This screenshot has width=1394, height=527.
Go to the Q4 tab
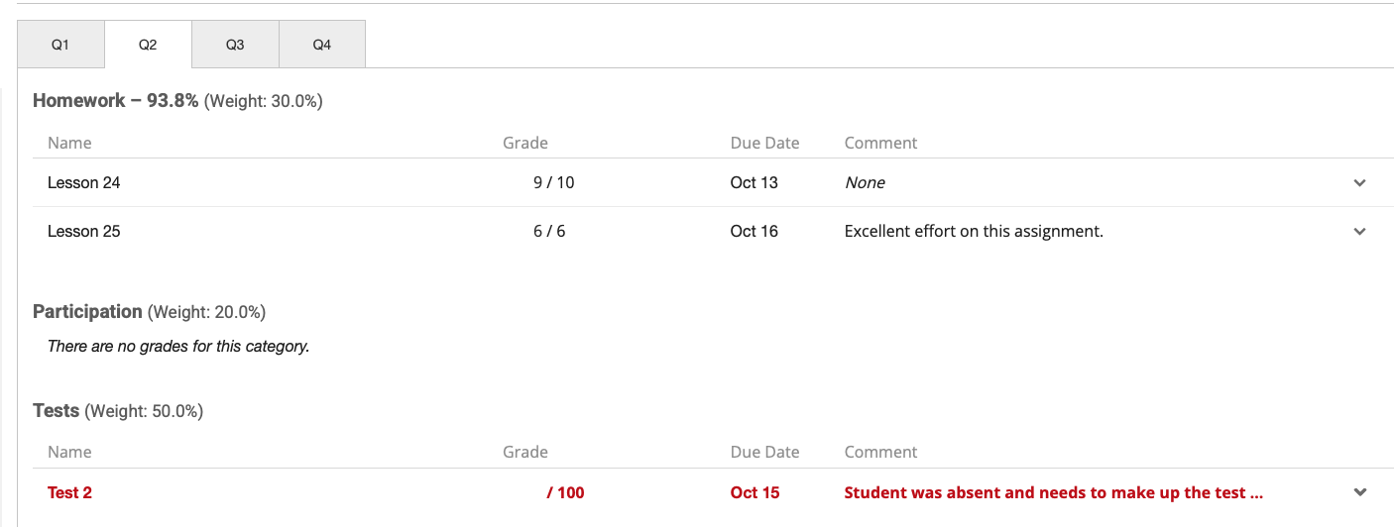point(322,45)
